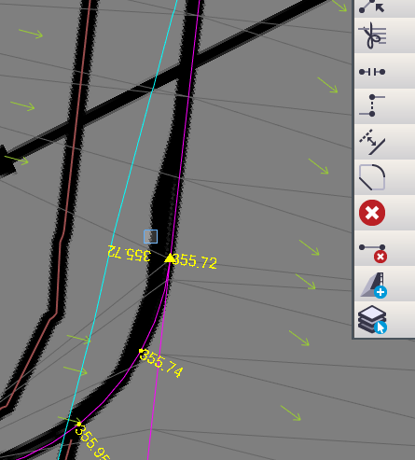
Task: Open the layer selection tool
Action: (x=372, y=320)
